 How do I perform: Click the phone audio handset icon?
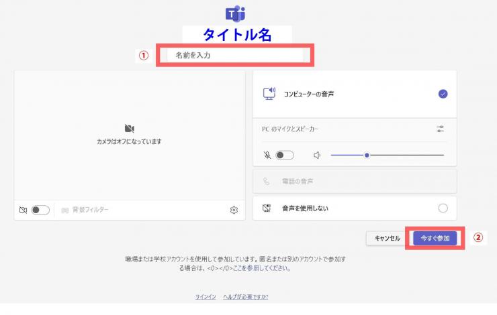pos(267,181)
